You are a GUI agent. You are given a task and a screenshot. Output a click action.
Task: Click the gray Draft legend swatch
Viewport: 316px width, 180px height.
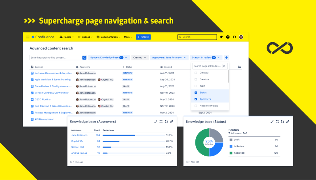pos(231,140)
